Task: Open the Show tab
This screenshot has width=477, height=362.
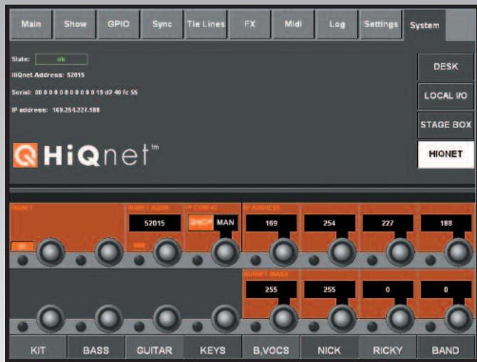Action: tap(75, 24)
